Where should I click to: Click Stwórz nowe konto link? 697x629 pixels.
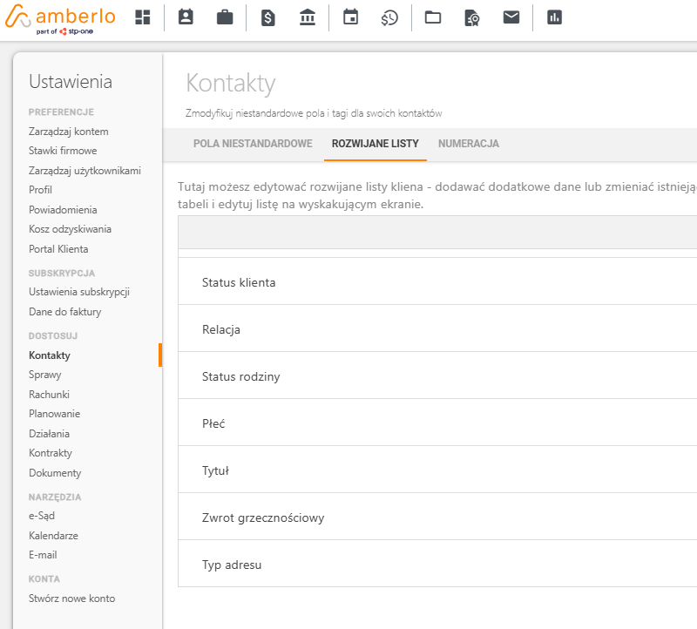click(x=71, y=599)
